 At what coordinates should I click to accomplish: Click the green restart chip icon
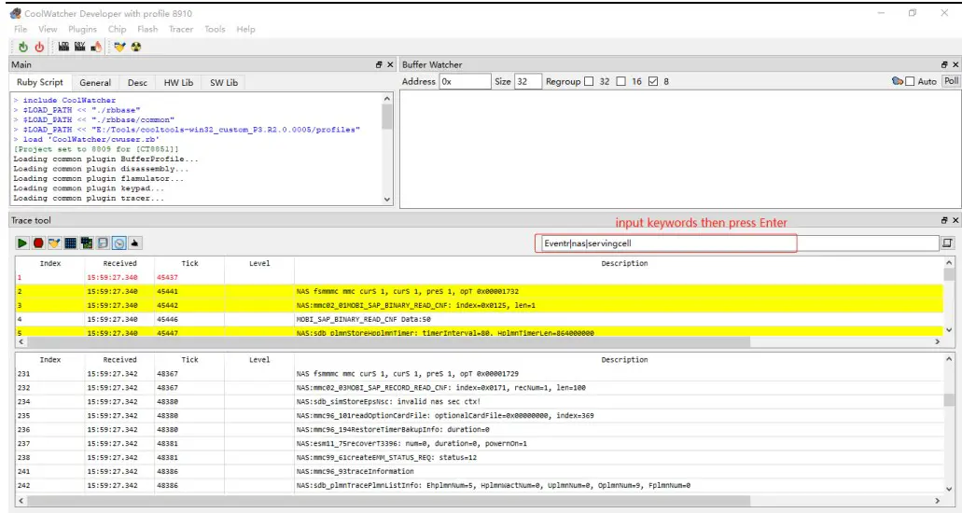21,46
